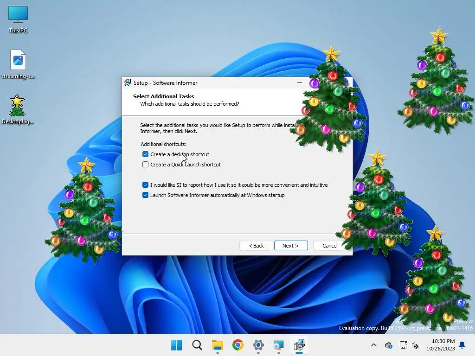Open taskbar Search

coord(197,345)
